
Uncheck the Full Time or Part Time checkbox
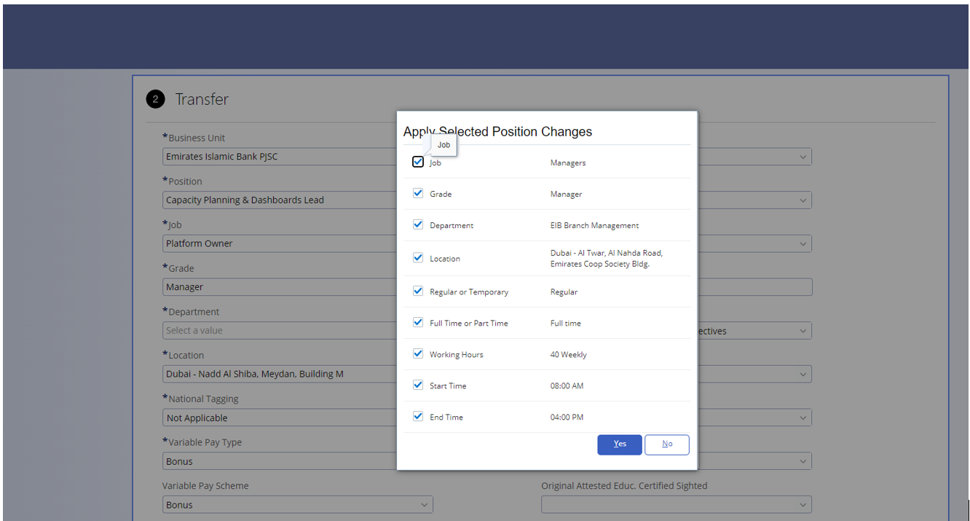coord(418,322)
